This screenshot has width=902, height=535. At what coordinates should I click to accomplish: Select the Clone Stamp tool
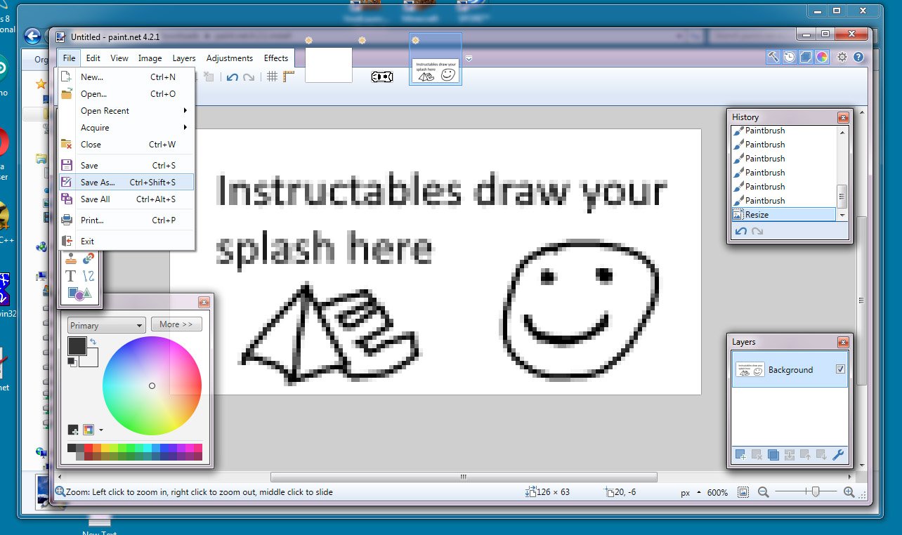70,258
